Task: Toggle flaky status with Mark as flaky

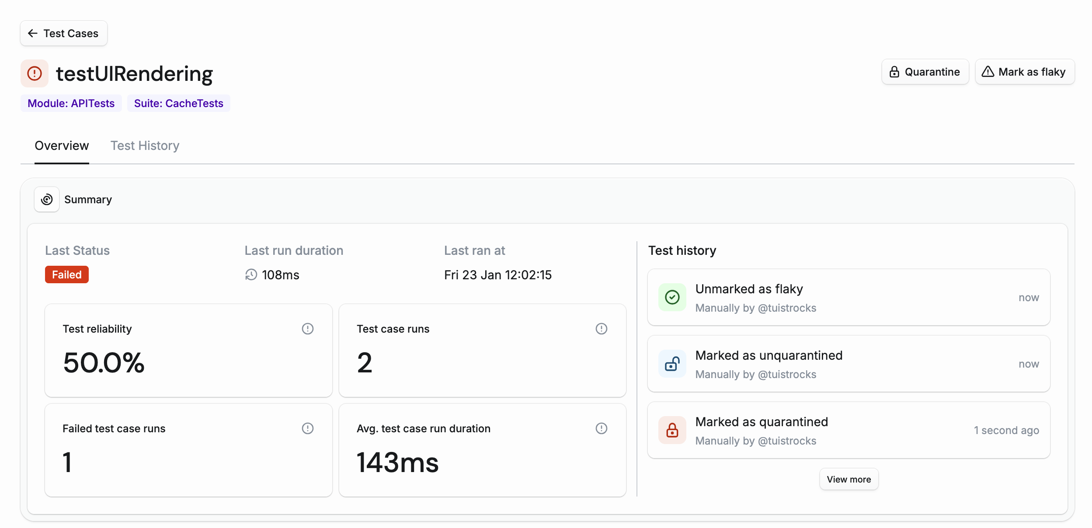Action: [1025, 72]
